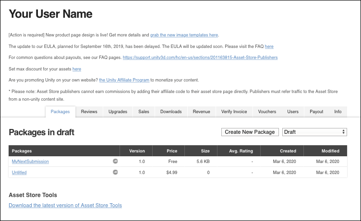Follow the Unity Affiliate Program link
The width and height of the screenshot is (361, 221).
tap(125, 80)
